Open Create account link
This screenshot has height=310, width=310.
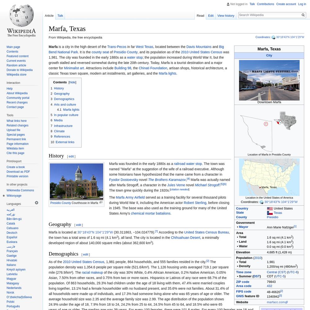pyautogui.click(x=286, y=4)
